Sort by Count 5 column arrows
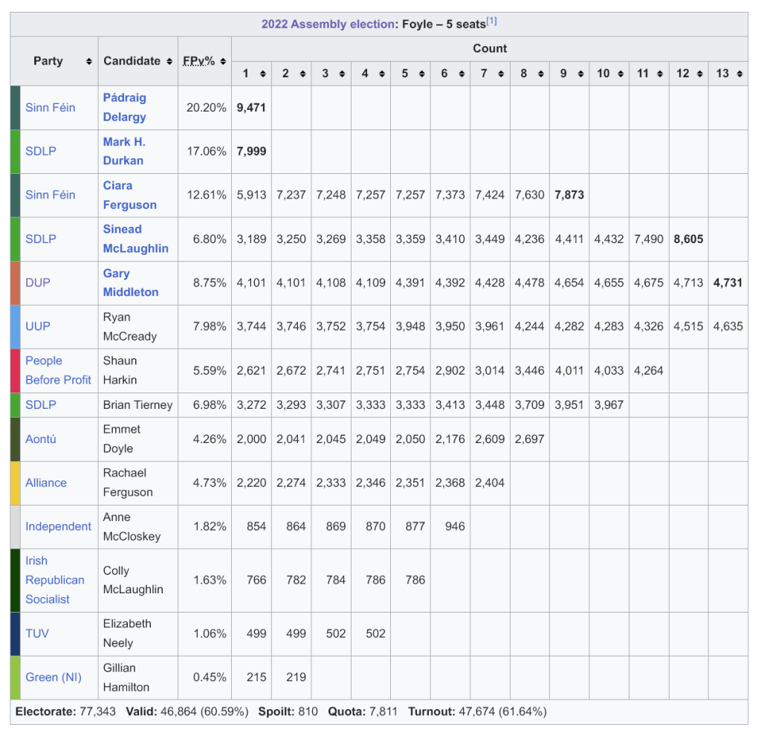Viewport: 761px width, 736px height. click(x=422, y=74)
